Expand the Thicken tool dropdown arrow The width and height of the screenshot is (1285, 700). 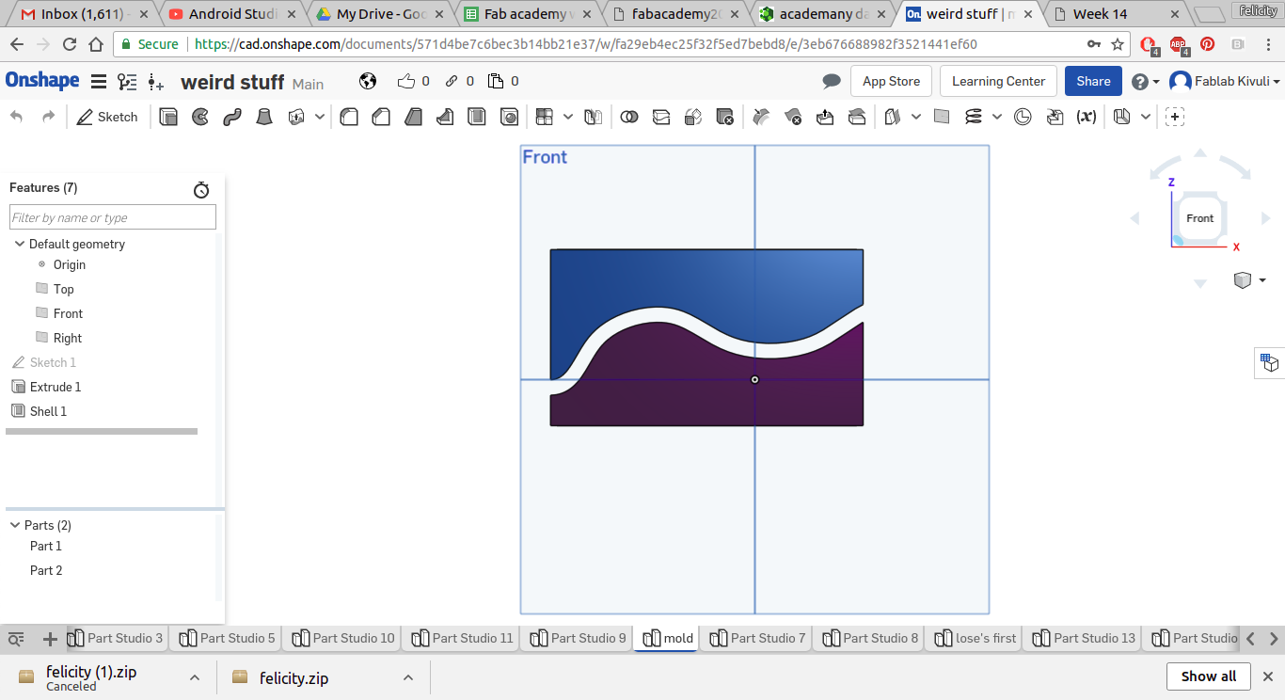tap(320, 117)
